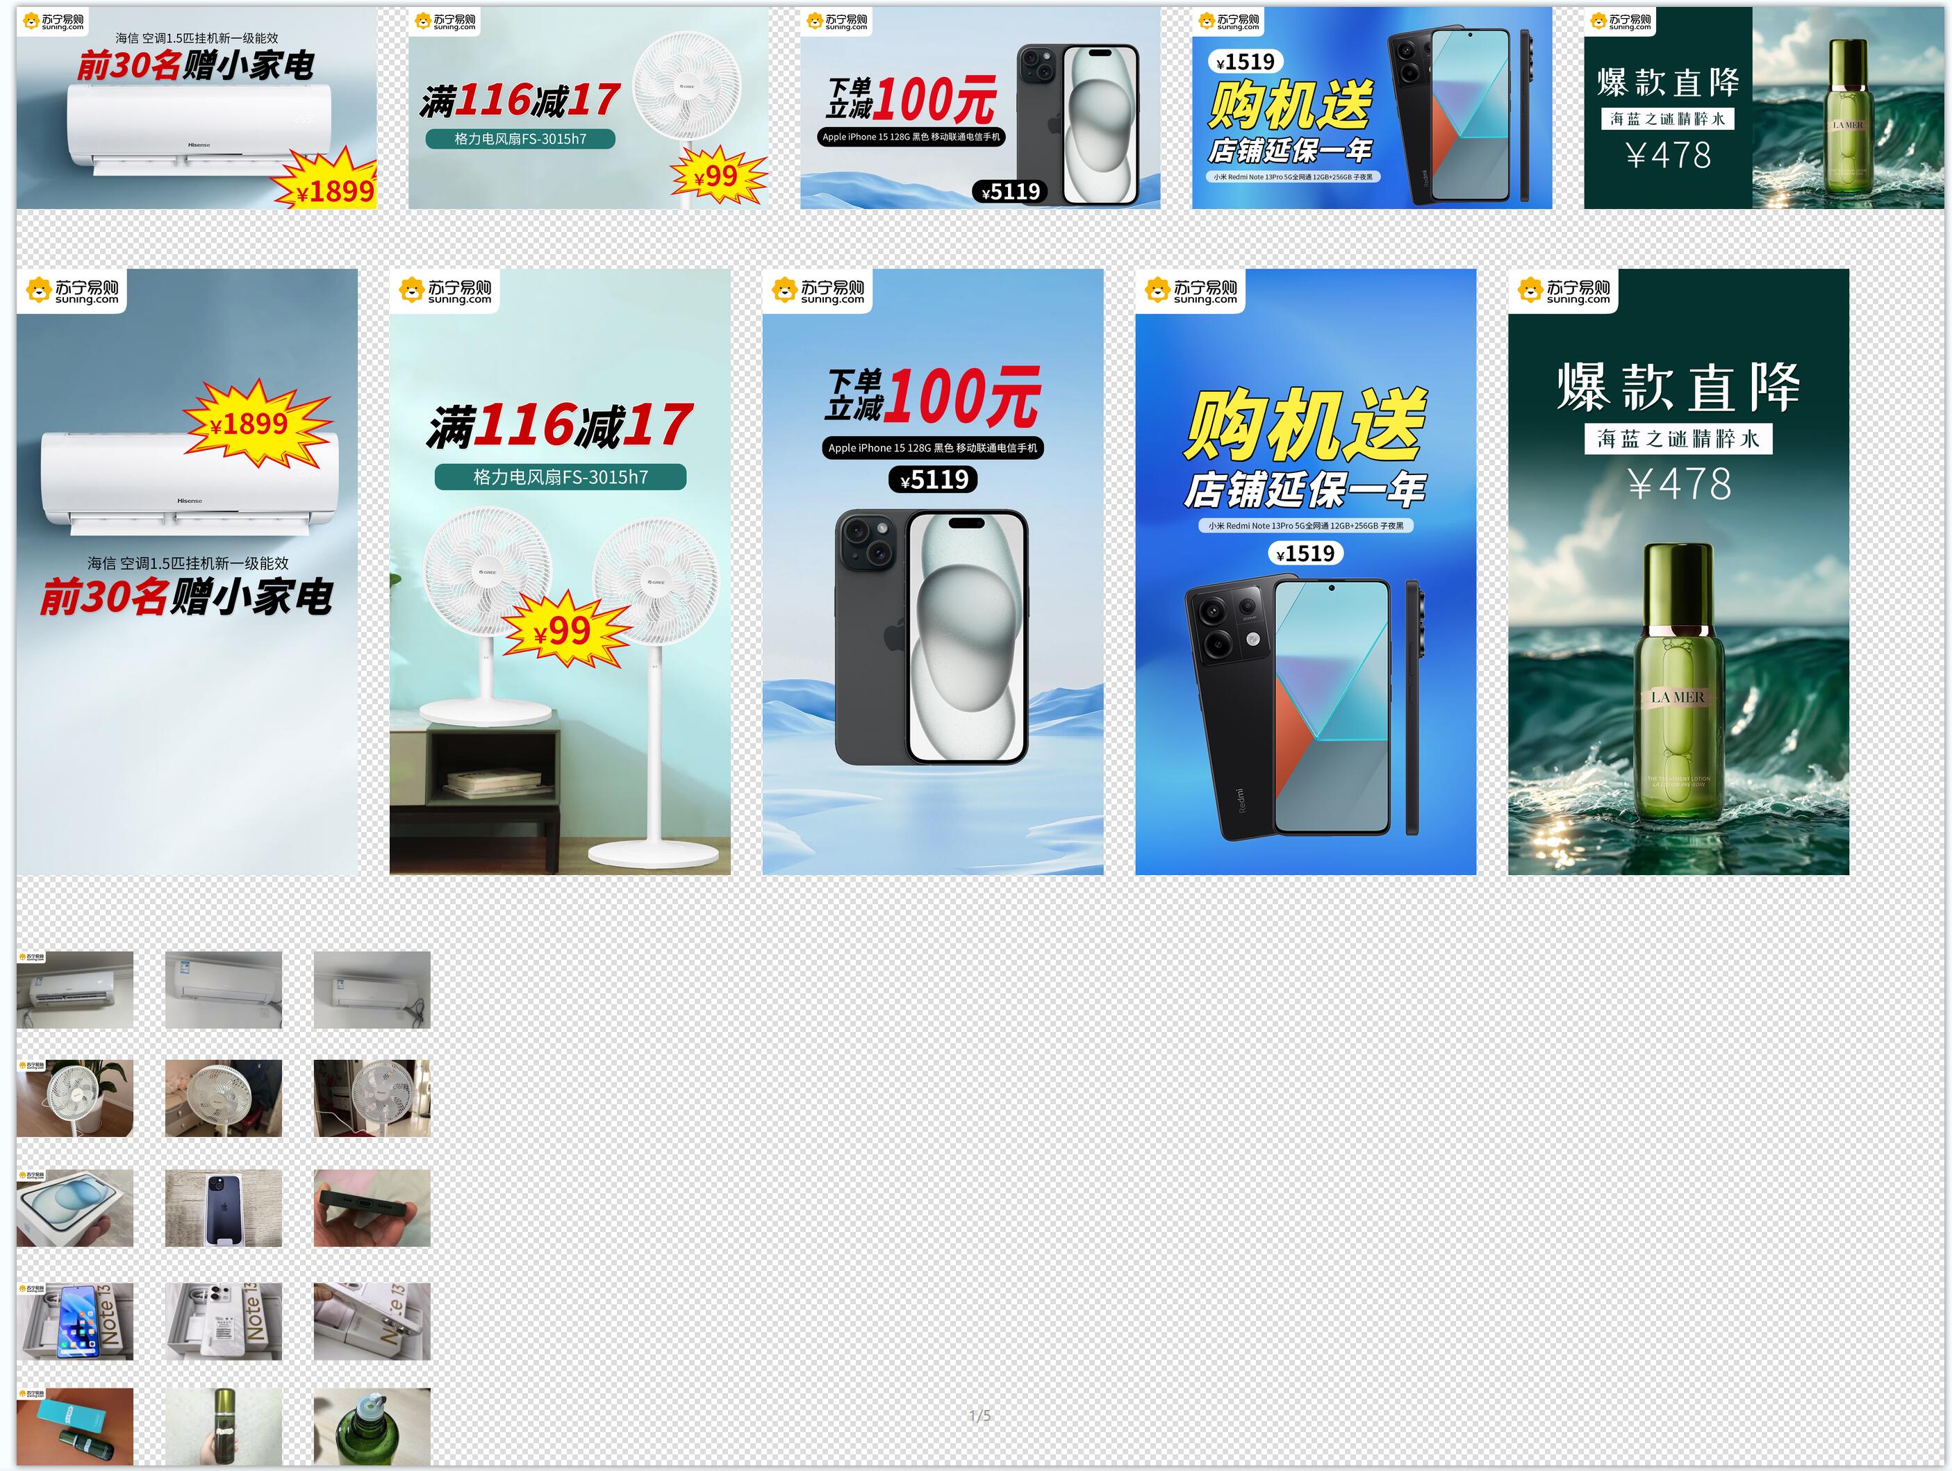Select '满116减17' headline on horizontal fan banner
Screen dimensions: 1952x1471
point(520,101)
